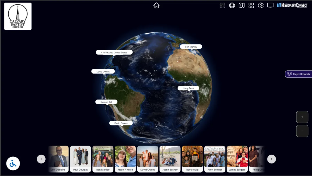Click the Calvary Baptist Church logo
Image resolution: width=312 pixels, height=176 pixels.
click(18, 16)
